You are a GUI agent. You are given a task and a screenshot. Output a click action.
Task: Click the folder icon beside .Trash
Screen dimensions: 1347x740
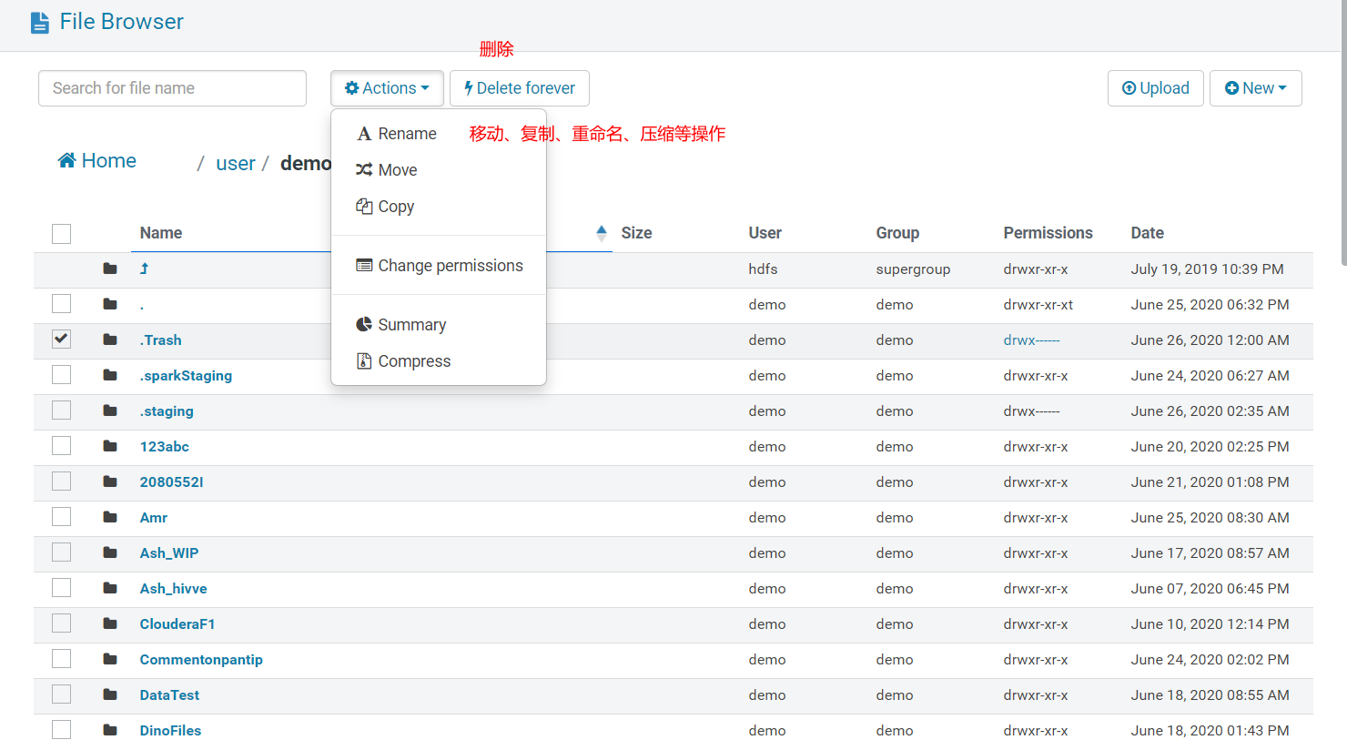pyautogui.click(x=110, y=340)
